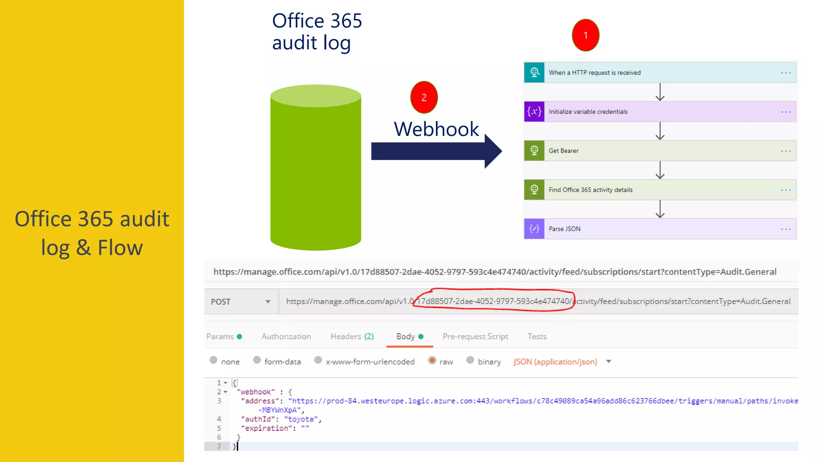Click the HTTP request trigger globe icon
Screen dimensions: 822x462
534,73
